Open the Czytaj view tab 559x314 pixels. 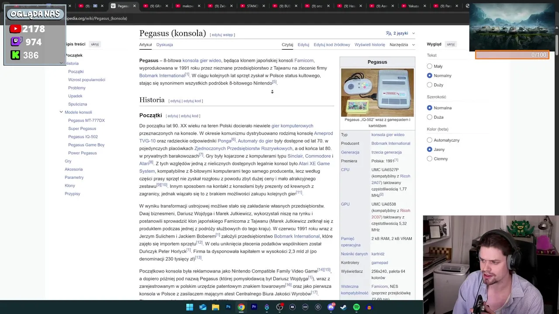click(287, 44)
